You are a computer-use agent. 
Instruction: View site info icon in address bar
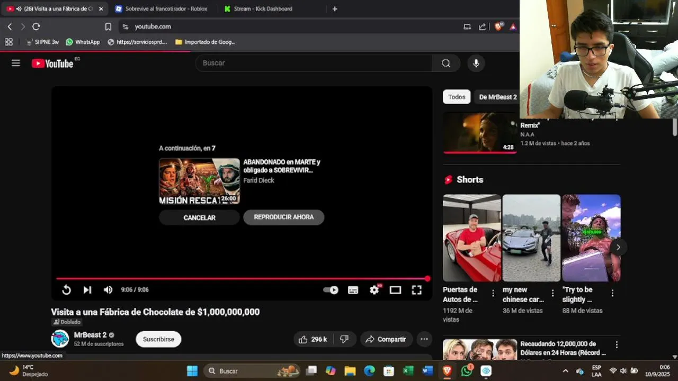125,26
